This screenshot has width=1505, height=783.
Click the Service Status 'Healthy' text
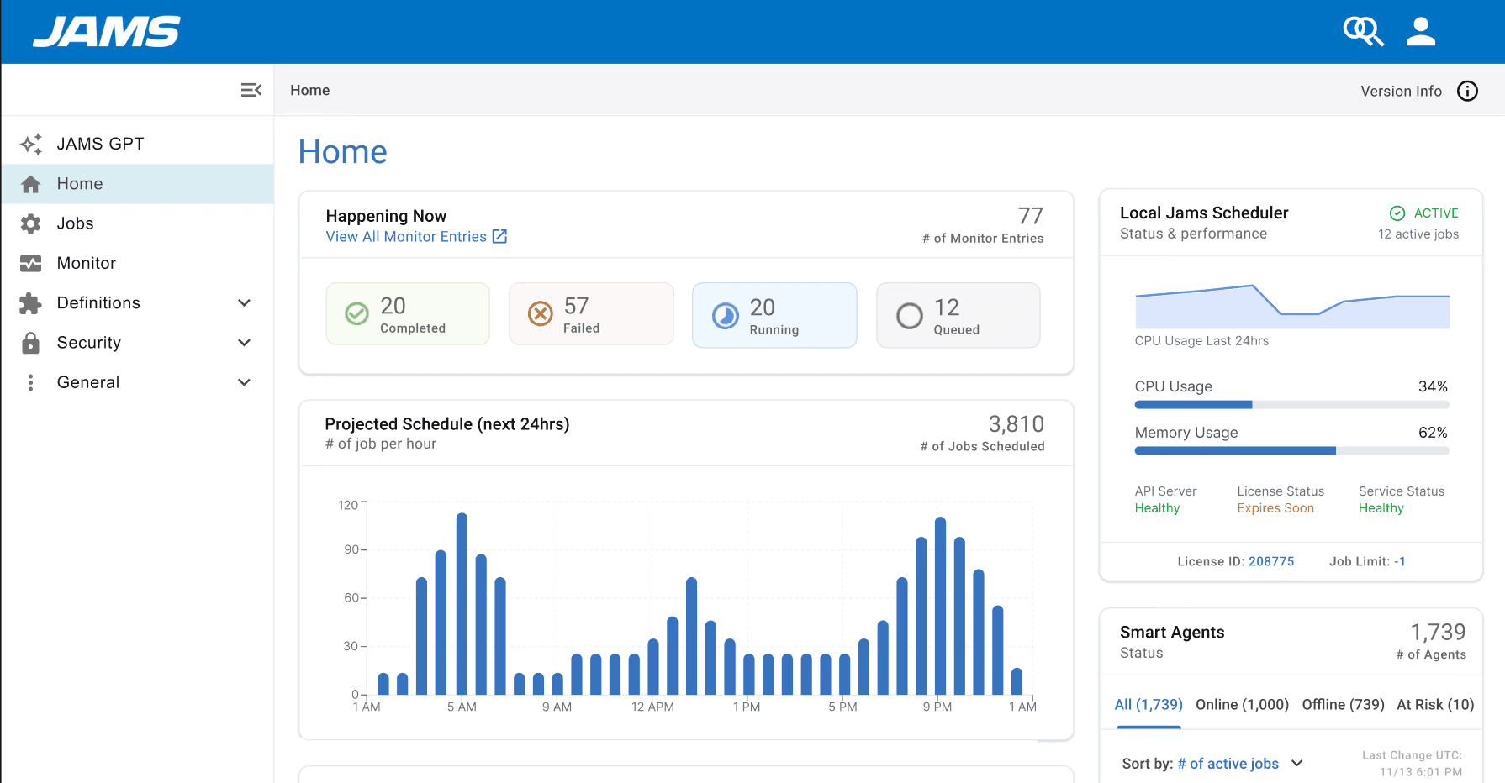1381,508
